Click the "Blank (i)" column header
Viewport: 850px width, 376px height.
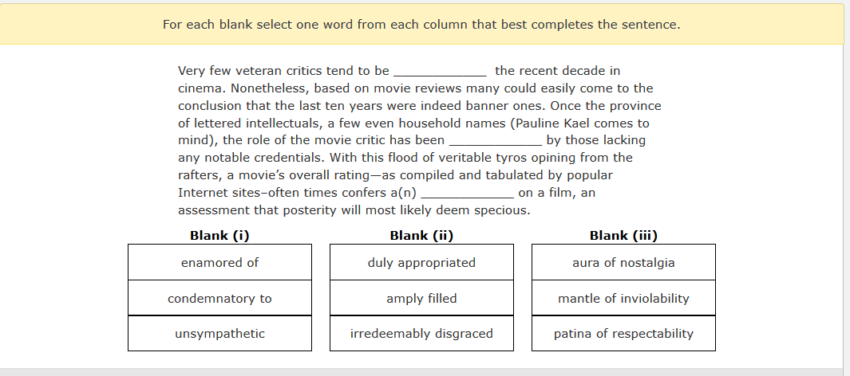[219, 235]
